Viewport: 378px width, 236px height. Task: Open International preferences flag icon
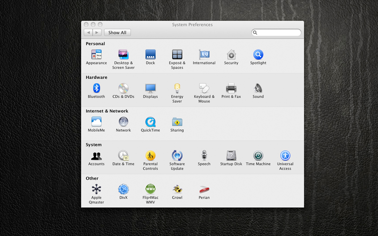point(204,55)
